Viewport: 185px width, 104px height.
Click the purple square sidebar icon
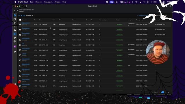tap(15, 47)
